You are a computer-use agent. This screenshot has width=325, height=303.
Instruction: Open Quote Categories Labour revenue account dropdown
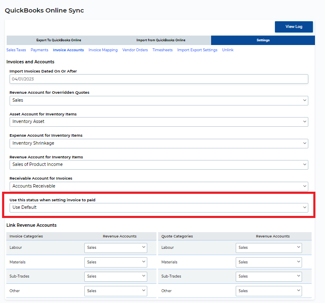click(269, 248)
